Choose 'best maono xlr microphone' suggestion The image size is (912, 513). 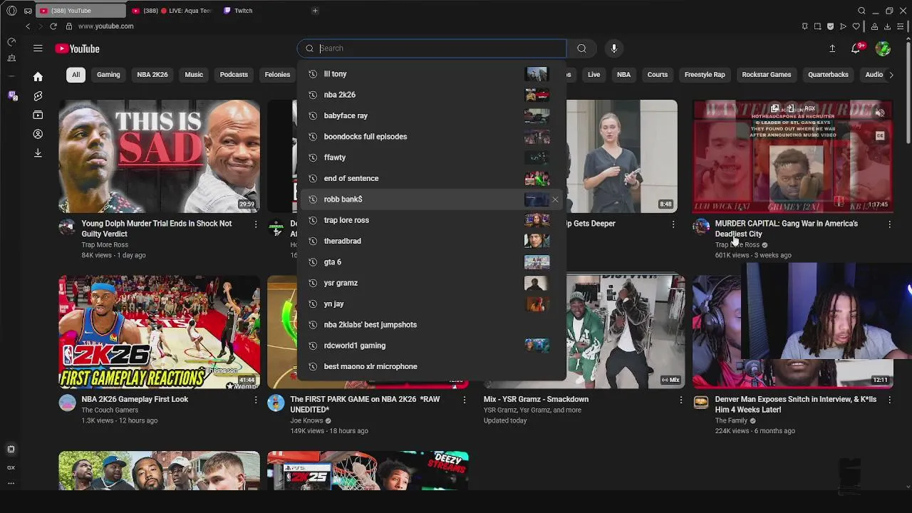pyautogui.click(x=431, y=366)
